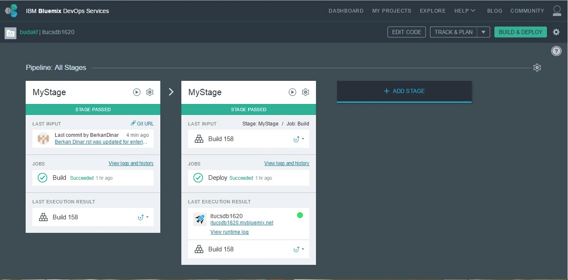
Task: Open Blog in top navigation
Action: point(494,11)
